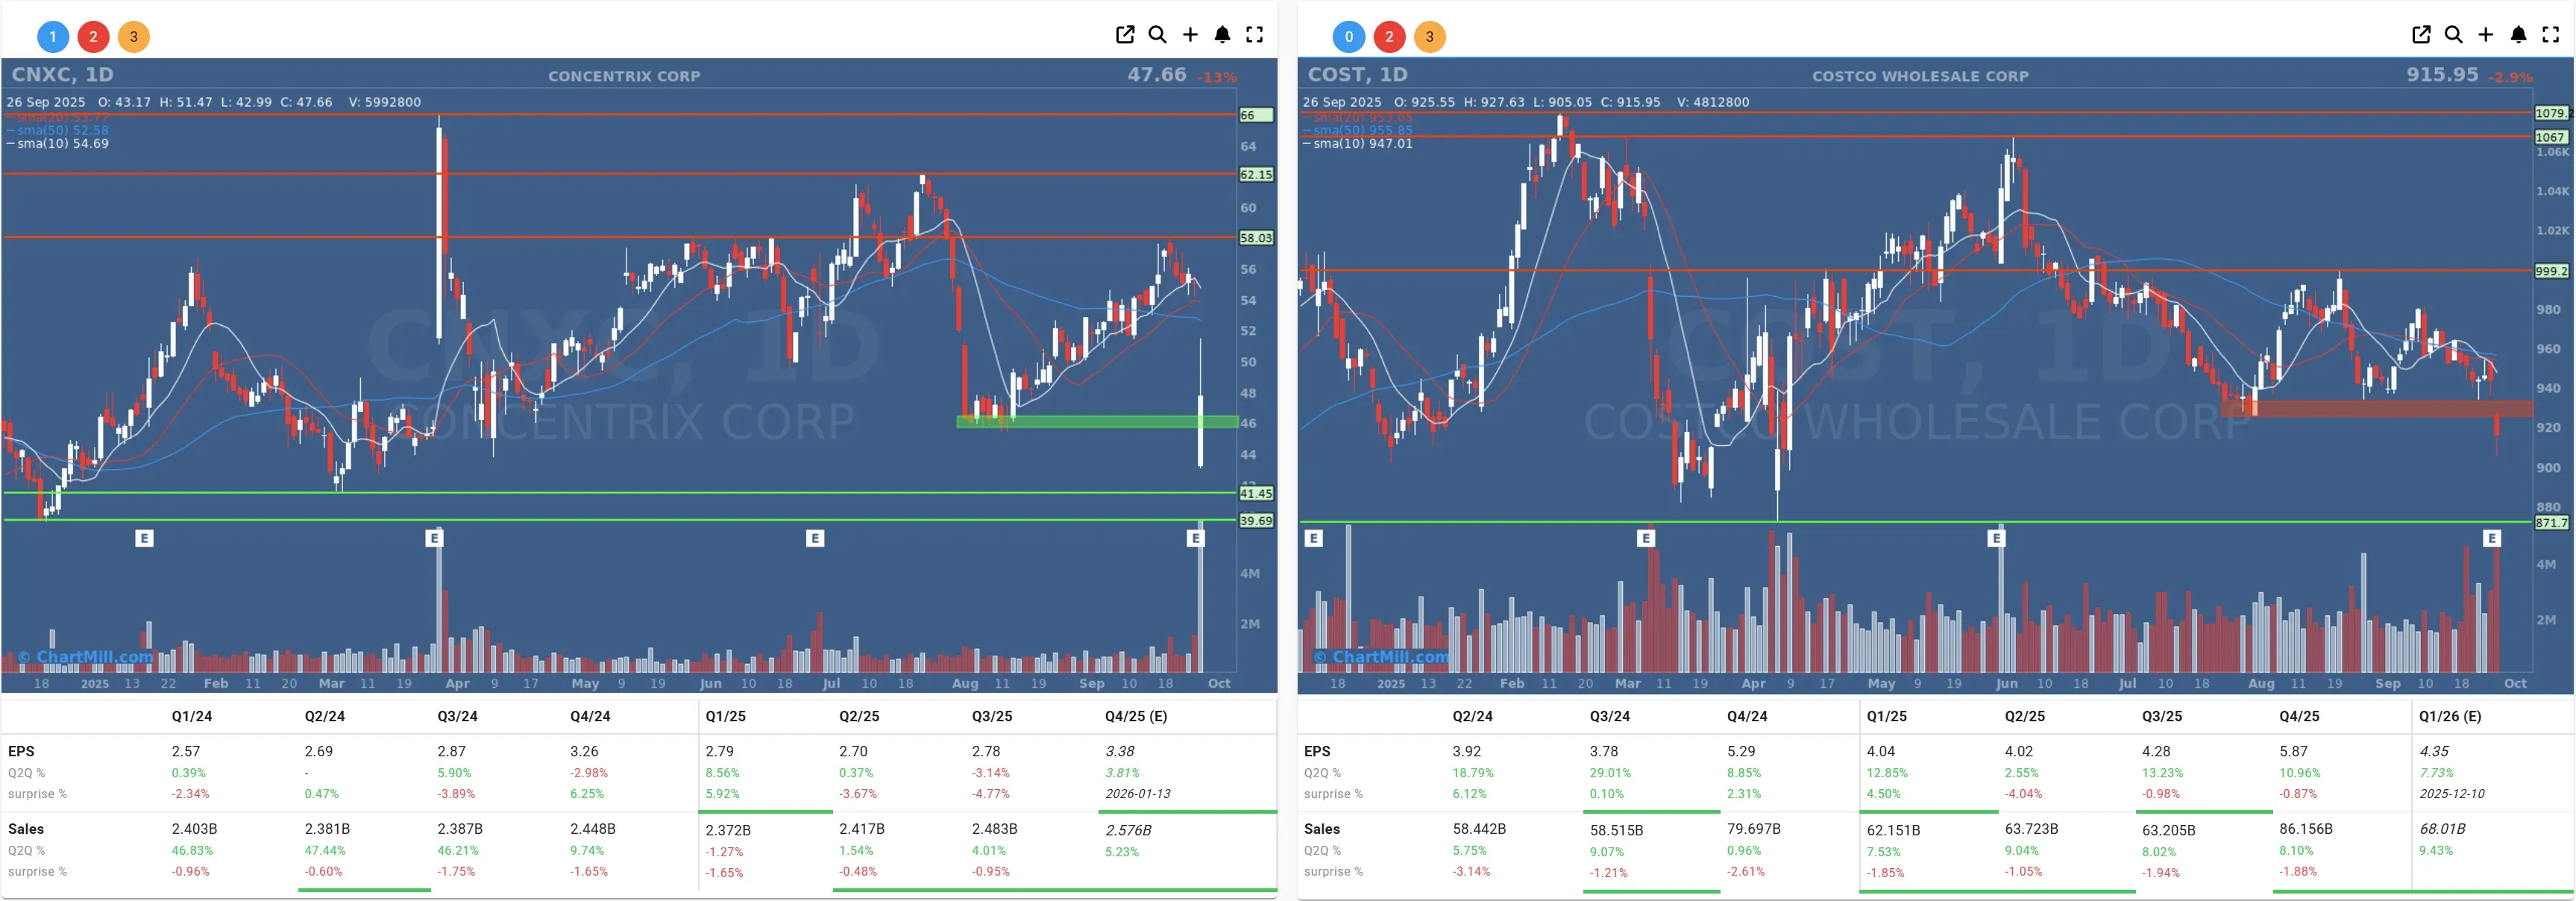Click CNXC Q1/24 column header
This screenshot has height=901, width=2576.
point(191,716)
